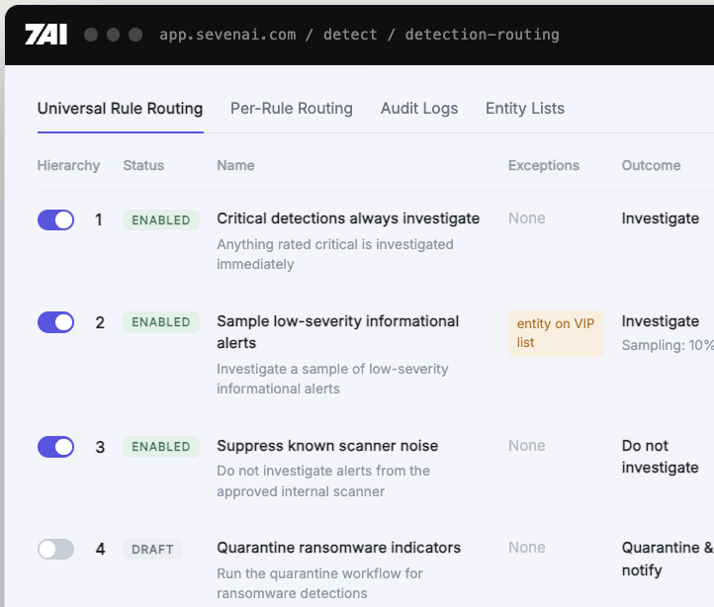Click the Outcome column header

(x=651, y=165)
